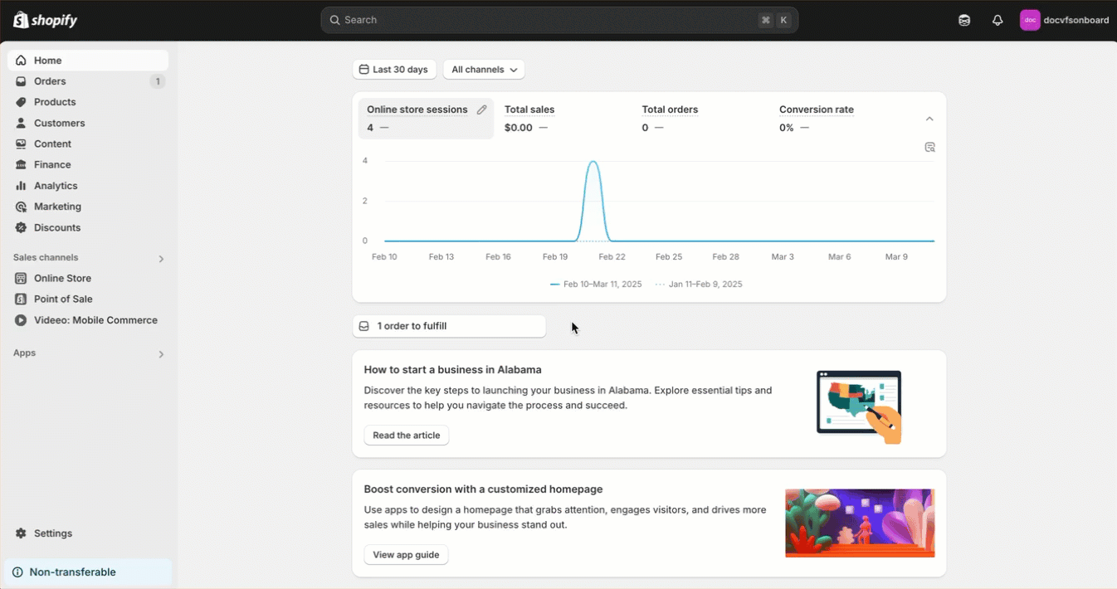Edit the Online store sessions metric with the pencil
Viewport: 1117px width, 589px height.
tap(481, 110)
